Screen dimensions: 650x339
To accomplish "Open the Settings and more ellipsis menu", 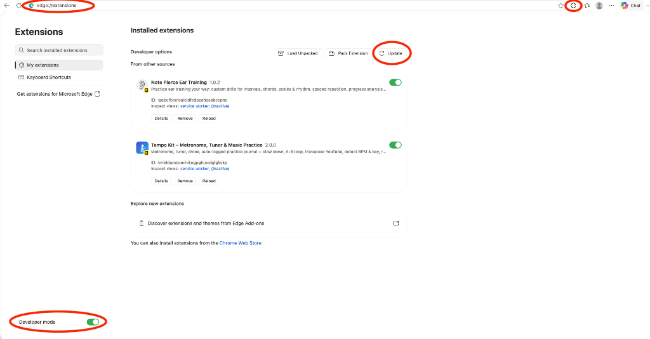I will (611, 5).
